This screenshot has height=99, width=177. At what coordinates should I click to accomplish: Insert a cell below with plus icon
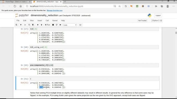point(21,25)
